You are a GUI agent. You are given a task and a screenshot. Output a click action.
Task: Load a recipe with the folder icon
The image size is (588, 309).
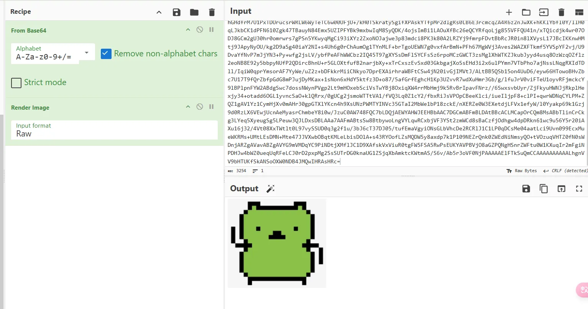[194, 12]
